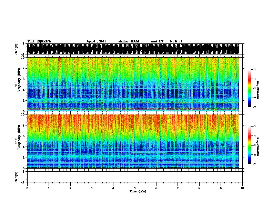Screen dimensions: 273x211
Task: Click the time axis tick label "0"
Action: point(27,188)
